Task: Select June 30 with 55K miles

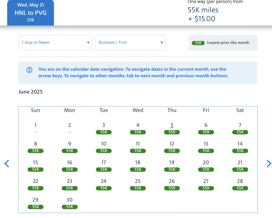Action: 70,203
